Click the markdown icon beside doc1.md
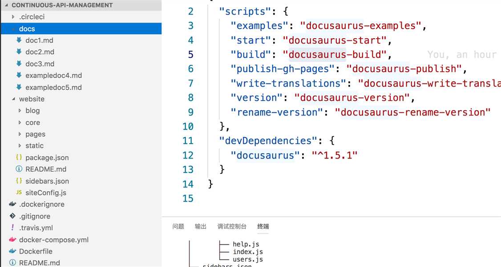The image size is (501, 267). [x=19, y=40]
